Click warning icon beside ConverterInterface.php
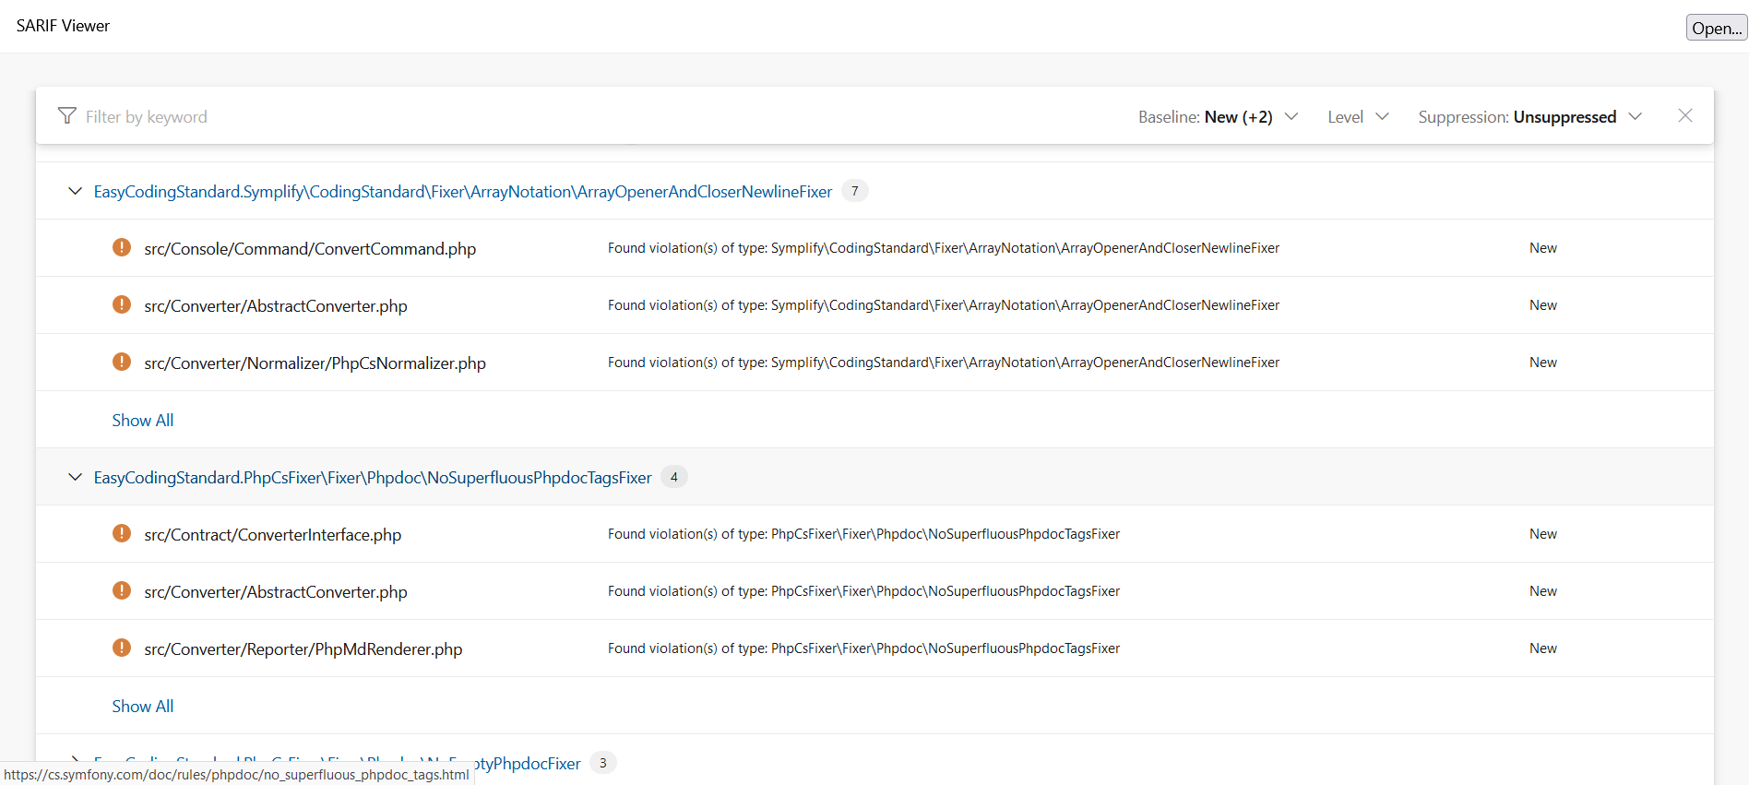This screenshot has width=1749, height=785. click(122, 533)
